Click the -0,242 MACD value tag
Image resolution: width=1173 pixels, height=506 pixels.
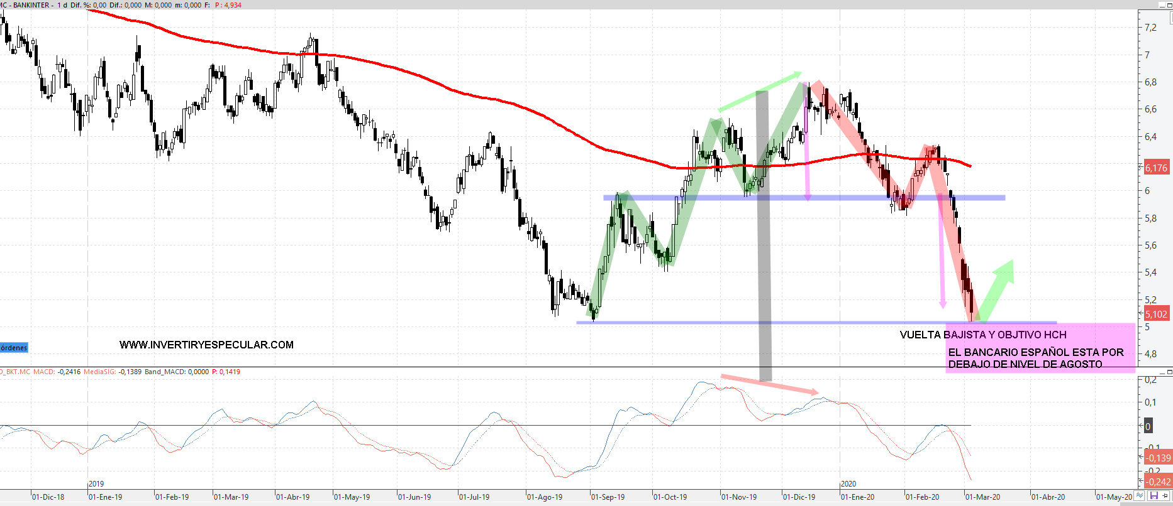[x=1157, y=482]
